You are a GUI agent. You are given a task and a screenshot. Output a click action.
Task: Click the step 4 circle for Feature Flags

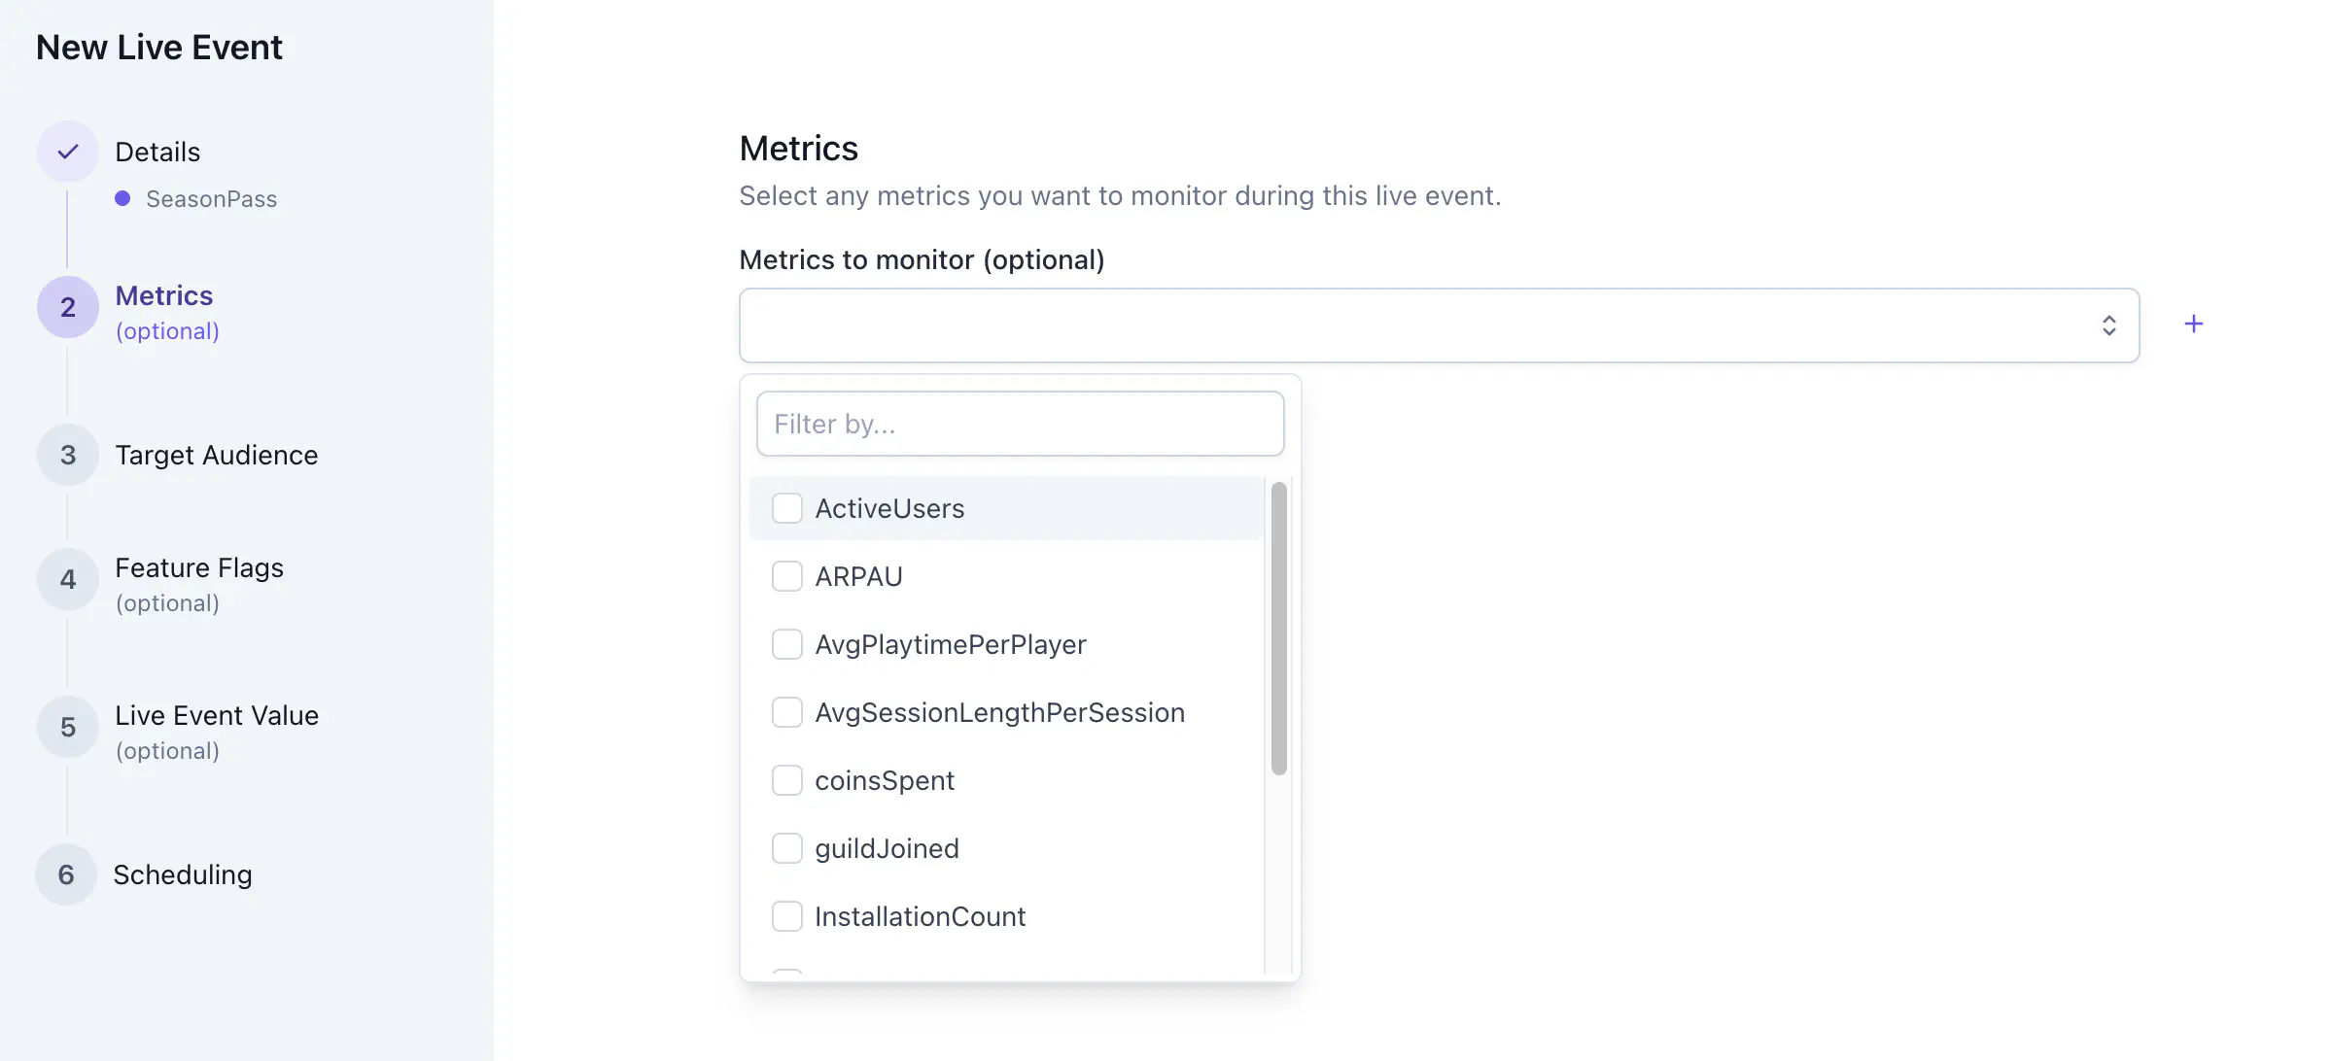[66, 579]
